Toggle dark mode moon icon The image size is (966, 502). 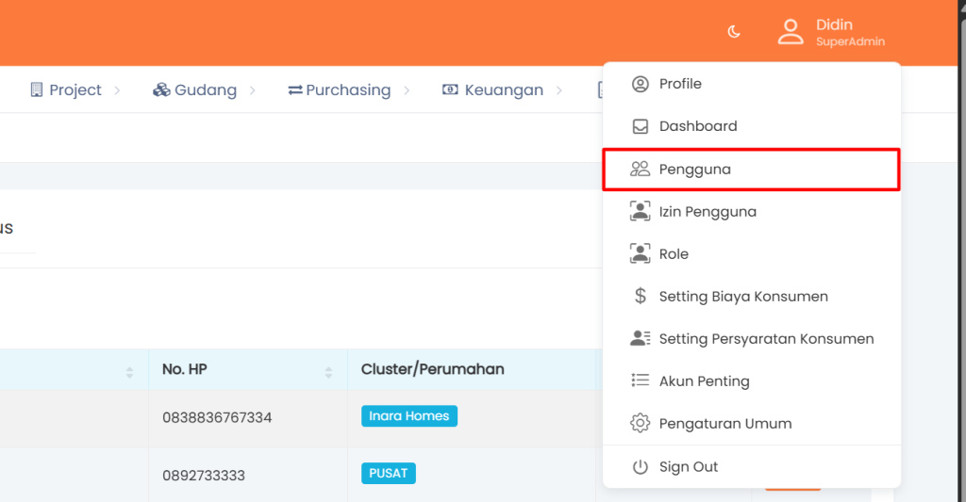(734, 32)
